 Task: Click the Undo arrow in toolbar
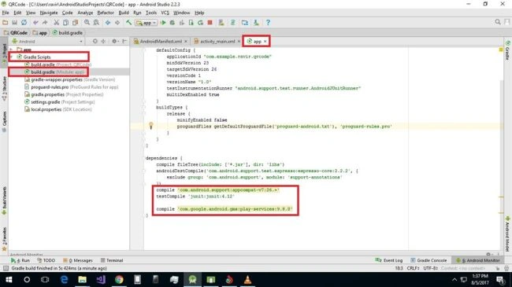point(35,23)
